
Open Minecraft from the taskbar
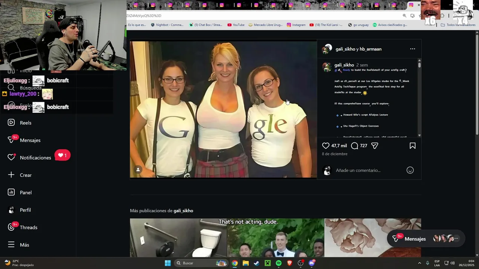pyautogui.click(x=268, y=263)
